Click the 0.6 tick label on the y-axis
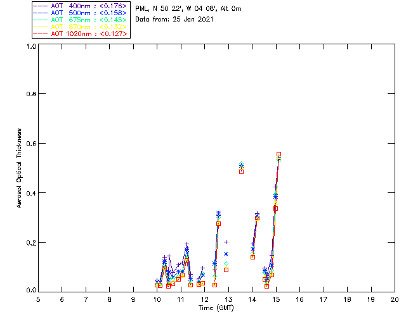The image size is (406, 324). 31,143
